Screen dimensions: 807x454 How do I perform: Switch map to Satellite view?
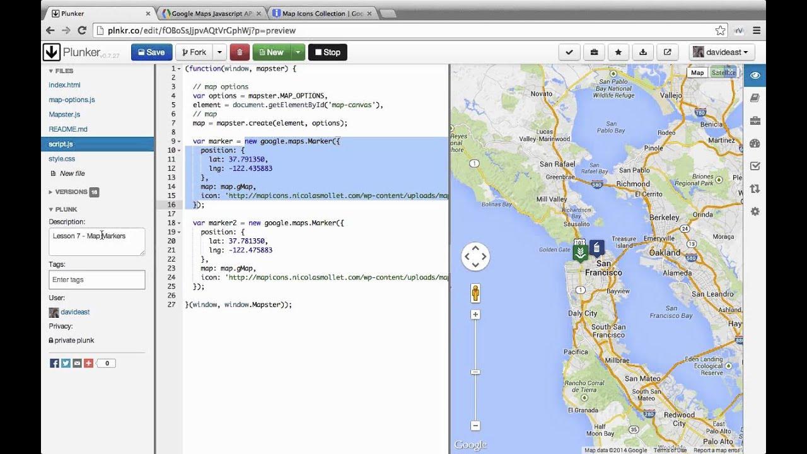pos(723,73)
